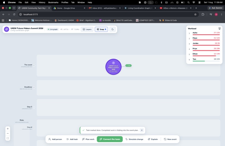
Task: Switch to Gmail Inbox (612) tab
Action: pyautogui.click(x=105, y=8)
